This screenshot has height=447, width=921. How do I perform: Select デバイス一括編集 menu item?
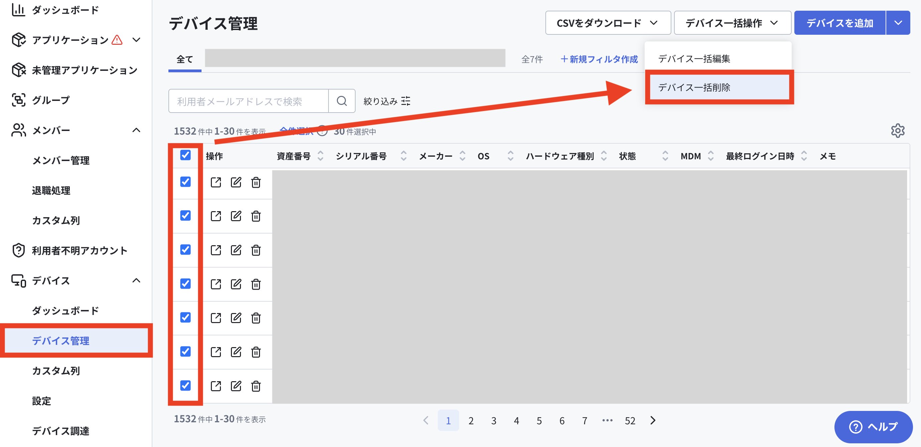coord(718,58)
